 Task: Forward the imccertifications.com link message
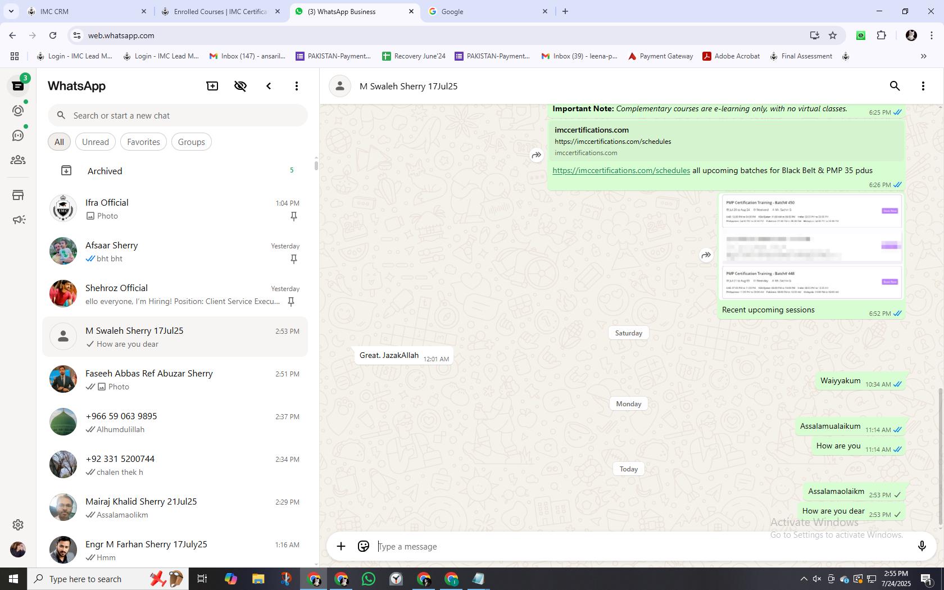coord(537,155)
